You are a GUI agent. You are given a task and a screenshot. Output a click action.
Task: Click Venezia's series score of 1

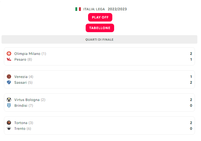[191, 77]
